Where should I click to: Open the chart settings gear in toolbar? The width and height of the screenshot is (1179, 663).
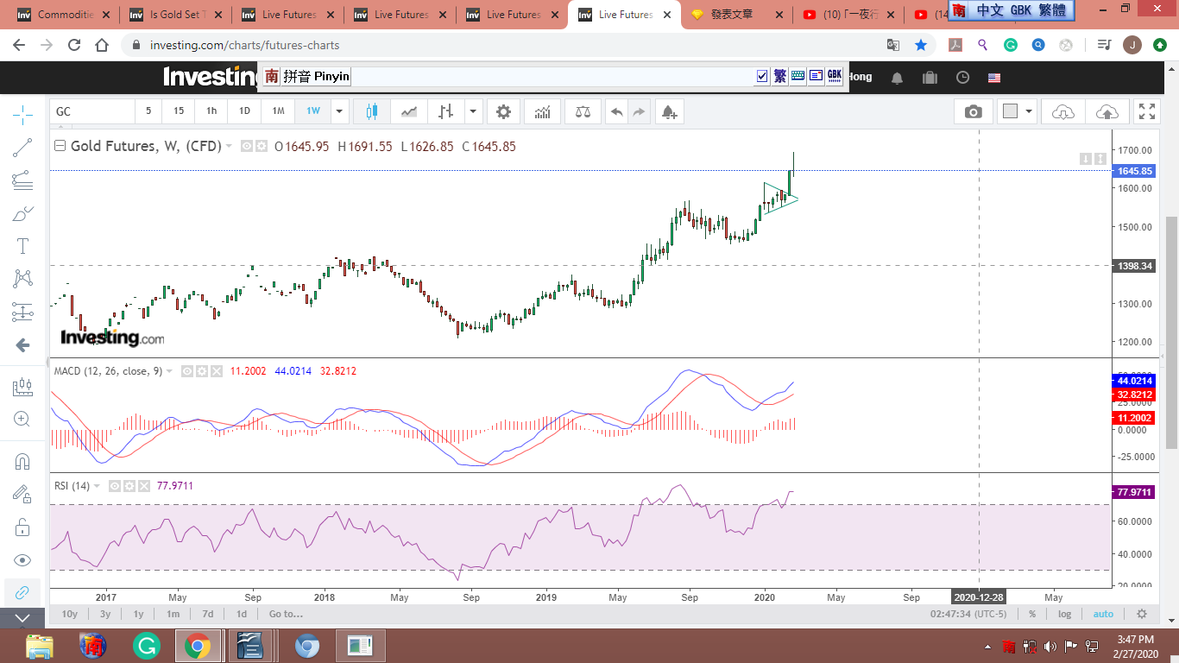pyautogui.click(x=503, y=111)
